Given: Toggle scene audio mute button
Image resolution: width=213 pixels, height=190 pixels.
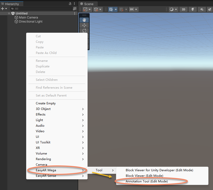Looking at the screenshot, I should tap(202, 9).
